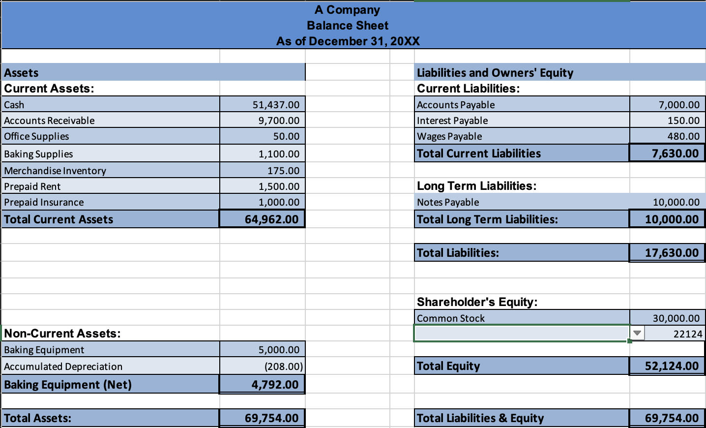Click the Common Stock value of 30,000.00
The image size is (706, 428).
point(667,318)
